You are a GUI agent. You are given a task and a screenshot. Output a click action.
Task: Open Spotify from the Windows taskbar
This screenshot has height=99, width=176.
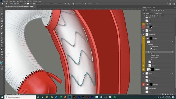114,97
